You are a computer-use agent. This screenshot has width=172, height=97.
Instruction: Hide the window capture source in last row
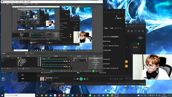[38, 65]
